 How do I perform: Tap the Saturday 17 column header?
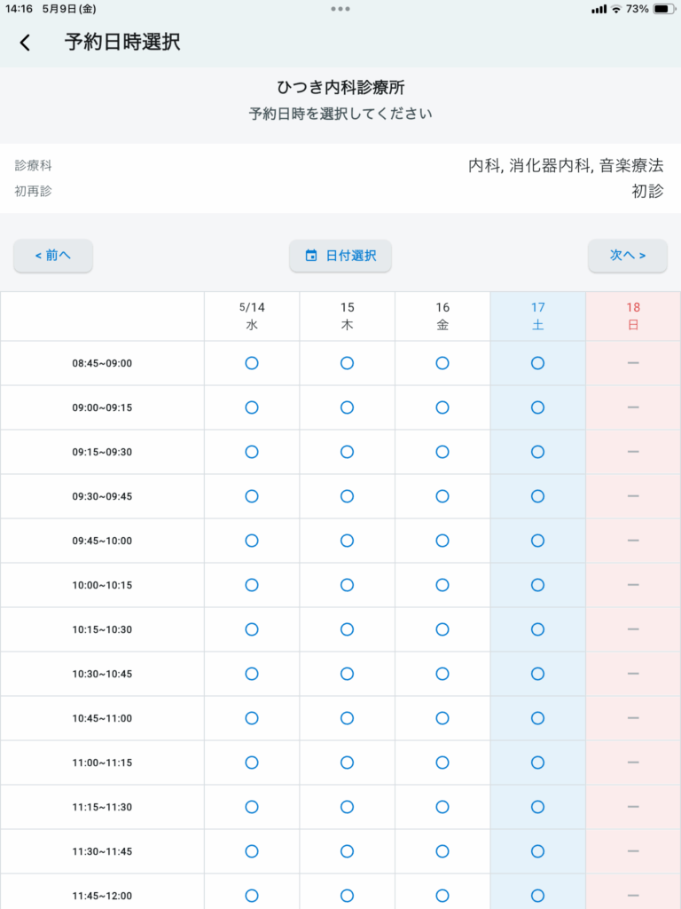537,316
